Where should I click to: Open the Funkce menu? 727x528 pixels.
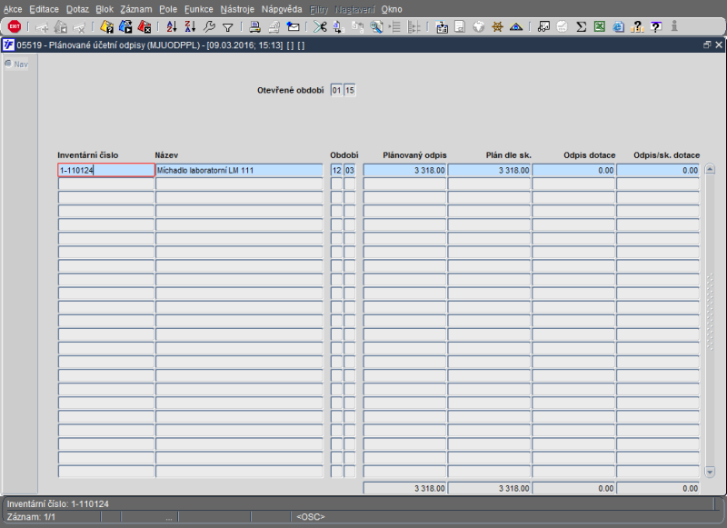pyautogui.click(x=198, y=9)
